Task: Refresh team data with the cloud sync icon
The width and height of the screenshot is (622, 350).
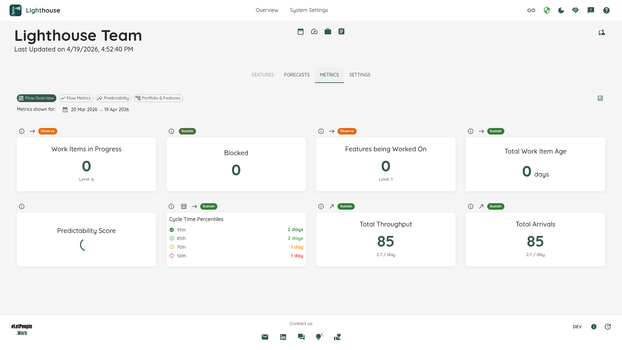Action: click(x=602, y=32)
